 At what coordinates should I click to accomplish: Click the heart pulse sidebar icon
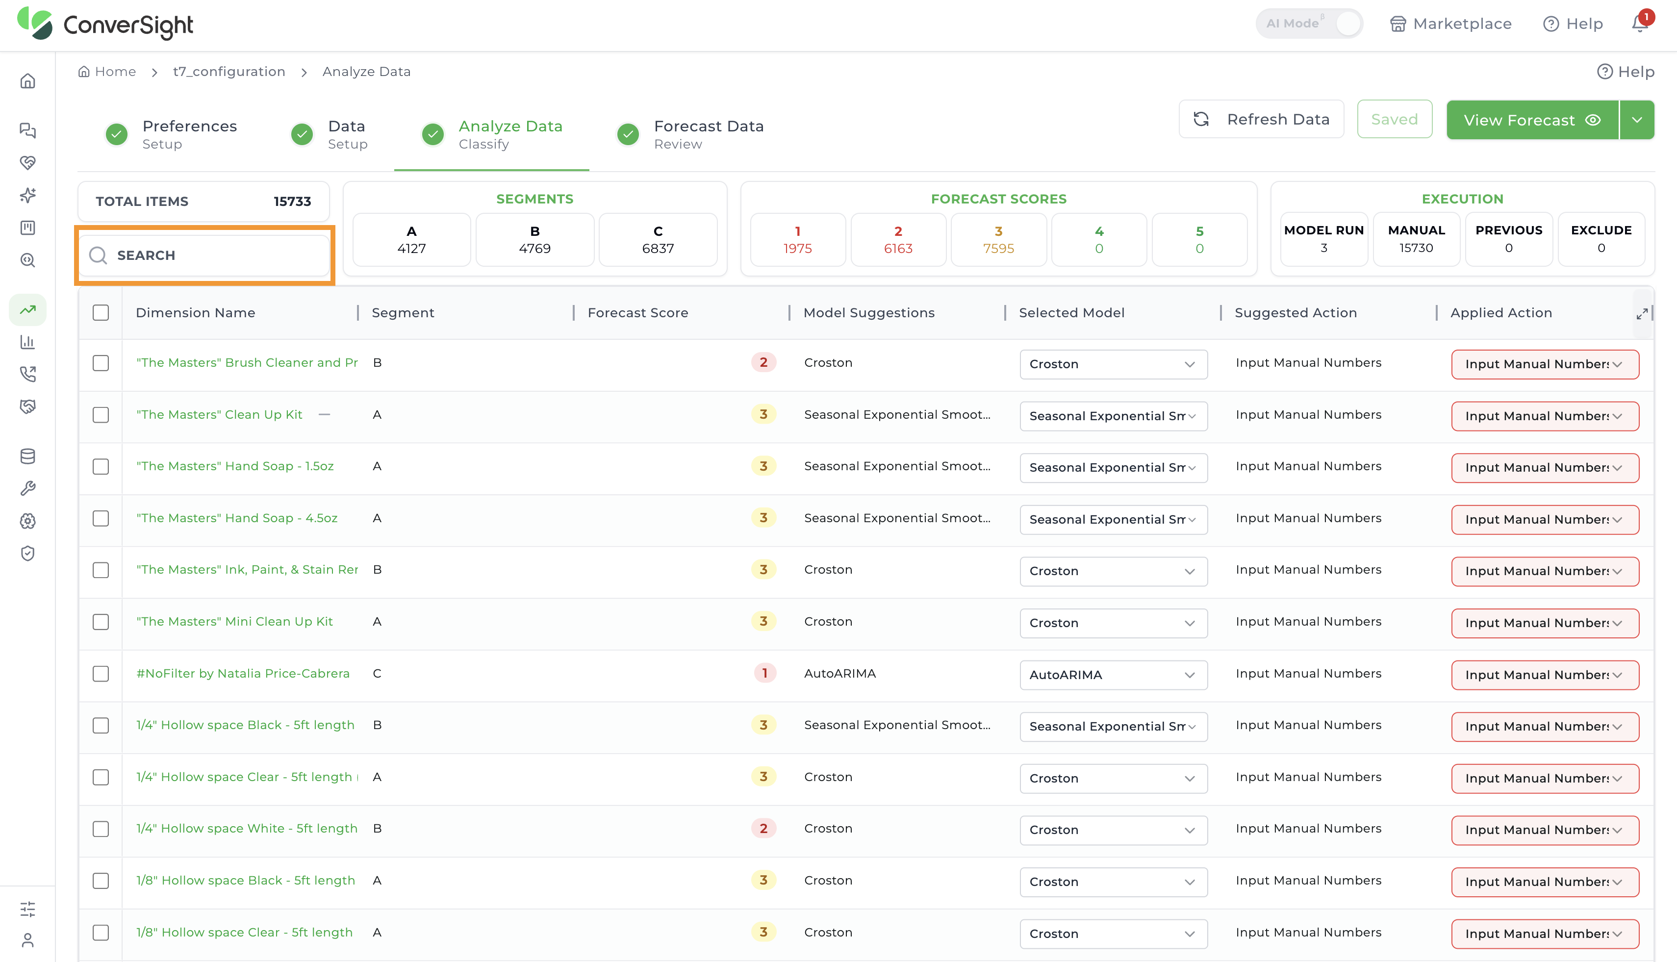pos(28,162)
